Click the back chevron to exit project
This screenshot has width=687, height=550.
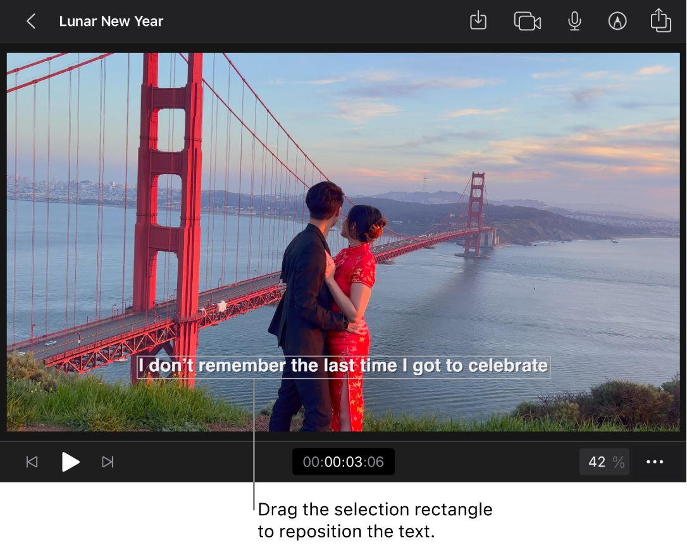pos(30,21)
